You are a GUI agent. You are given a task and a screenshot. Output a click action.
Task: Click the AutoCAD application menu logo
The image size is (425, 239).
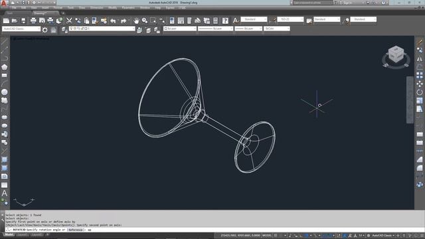coord(4,3)
